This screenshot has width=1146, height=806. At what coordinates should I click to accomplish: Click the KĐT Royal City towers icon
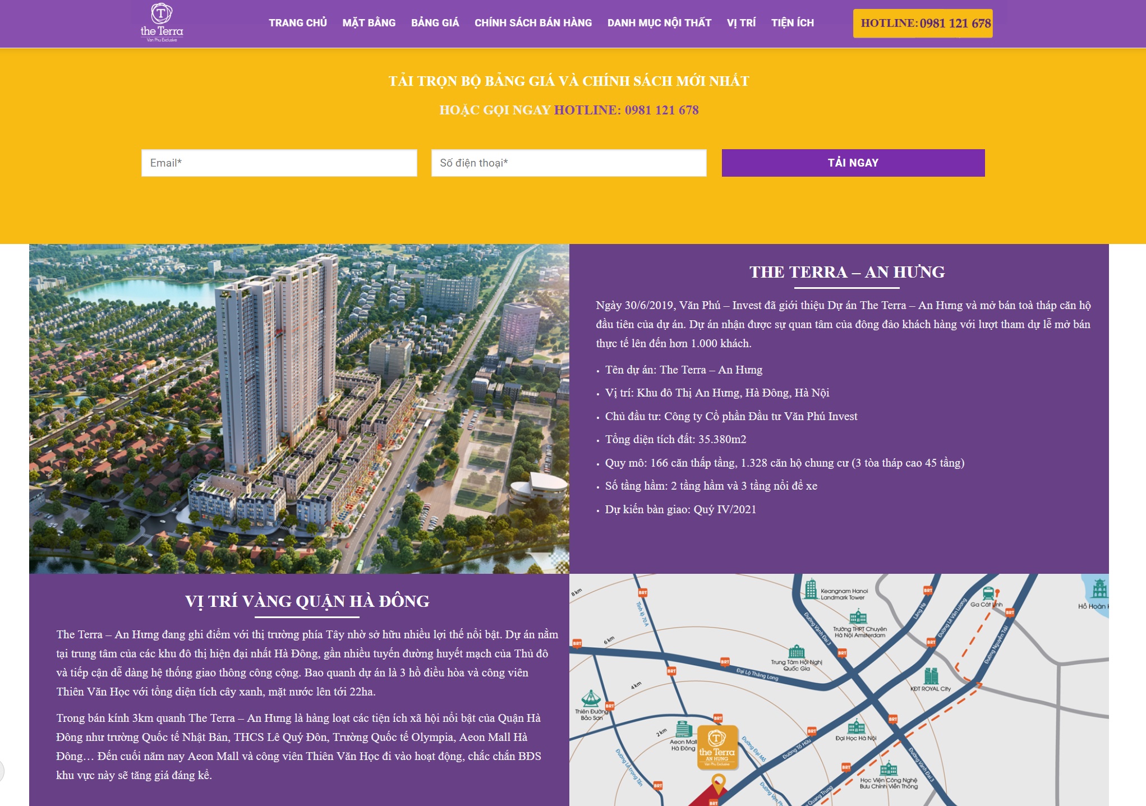point(931,676)
